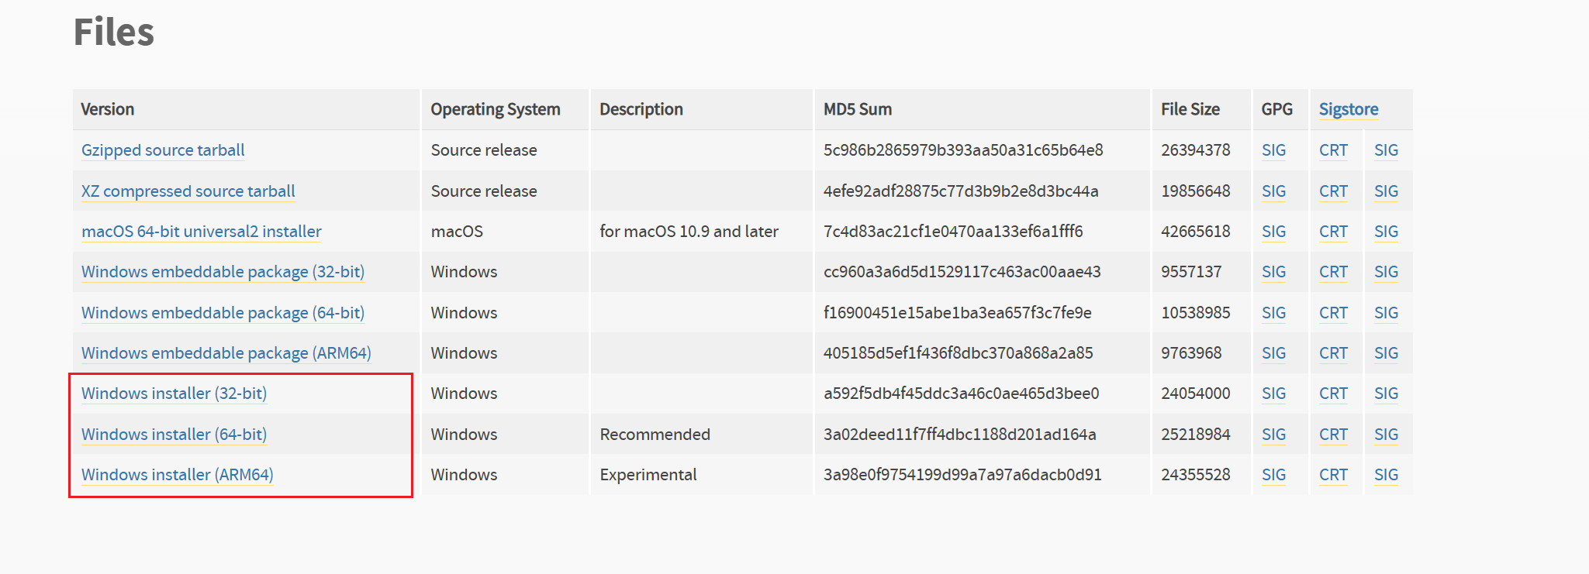Click file size 24355528

[x=1196, y=475]
